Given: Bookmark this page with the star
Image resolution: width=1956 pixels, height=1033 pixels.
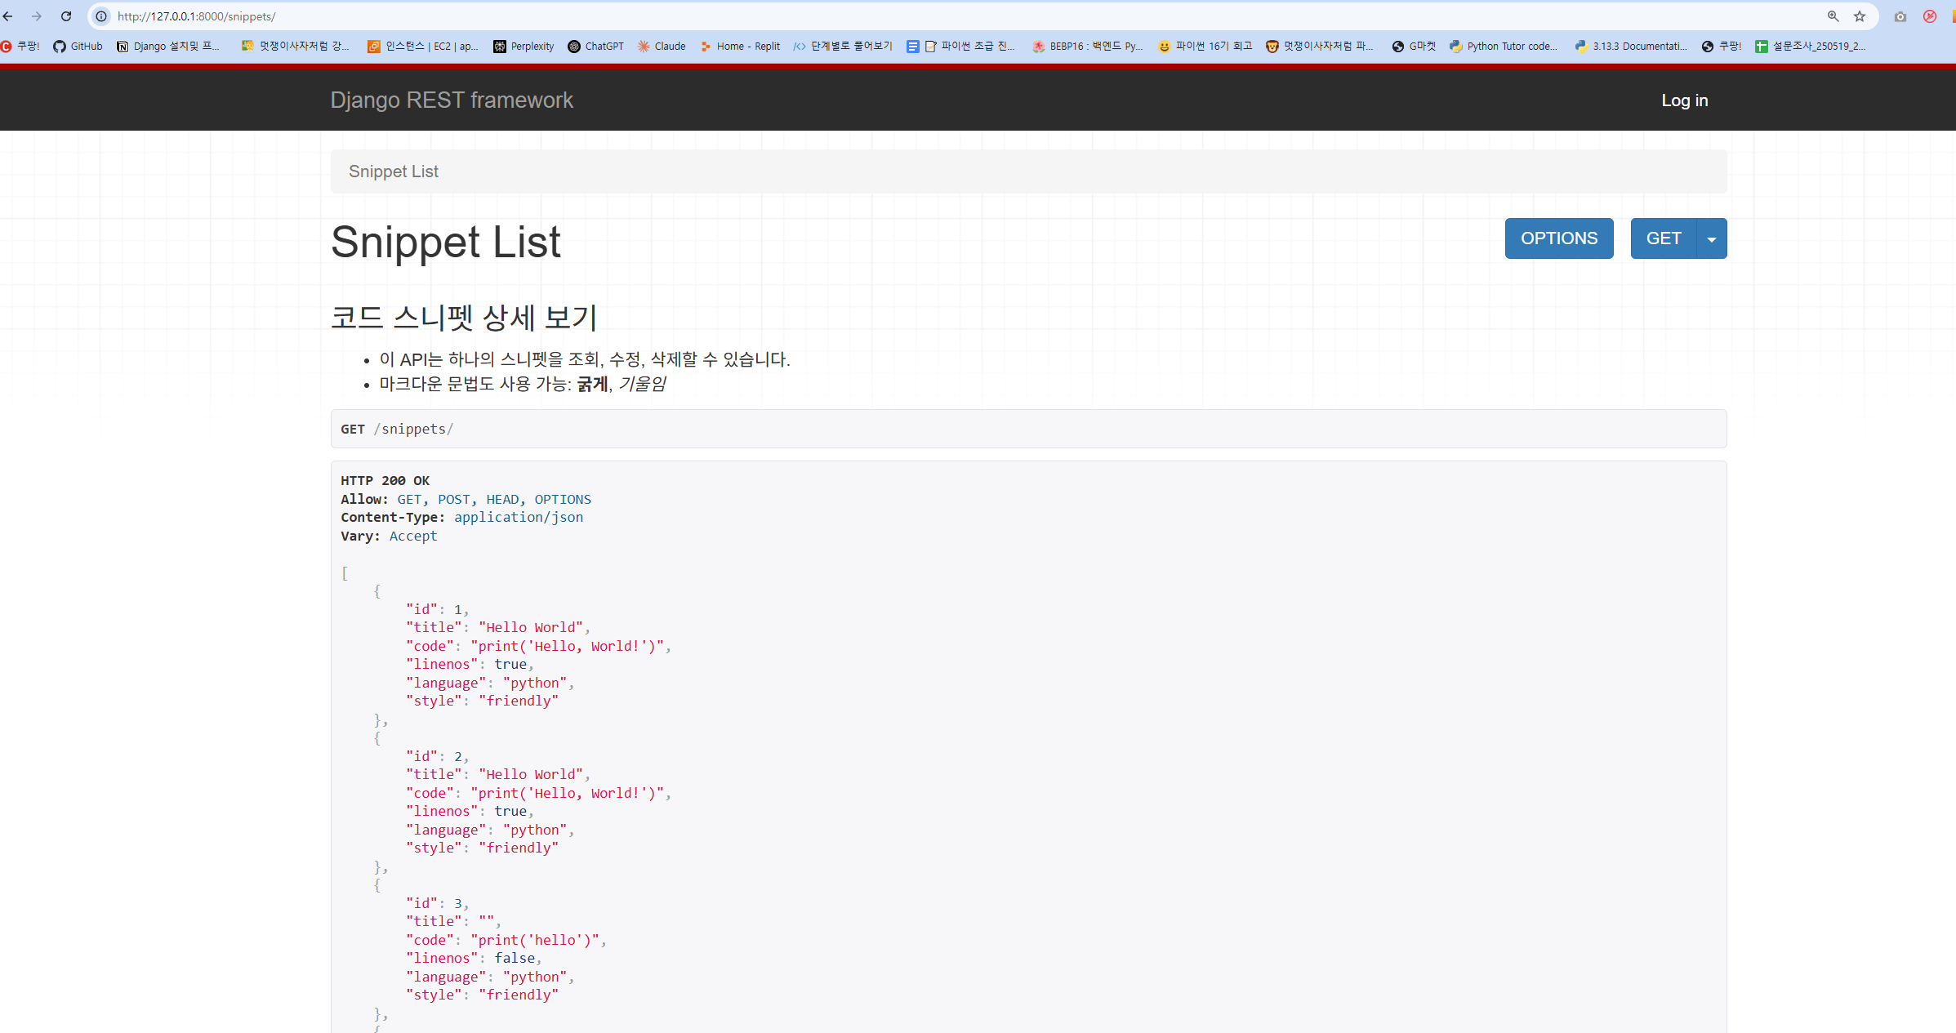Looking at the screenshot, I should [1860, 16].
